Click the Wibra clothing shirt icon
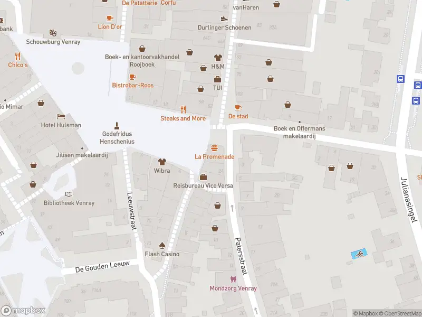The width and height of the screenshot is (422, 317). click(x=162, y=162)
